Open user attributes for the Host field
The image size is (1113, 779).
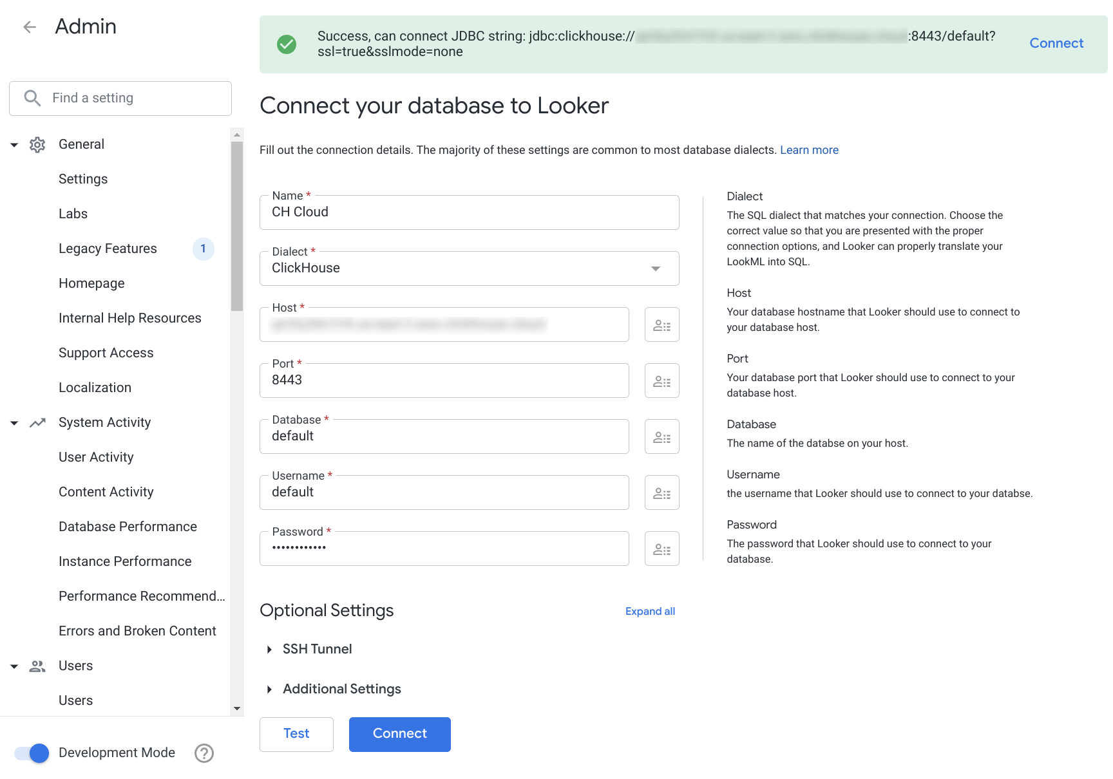point(661,324)
